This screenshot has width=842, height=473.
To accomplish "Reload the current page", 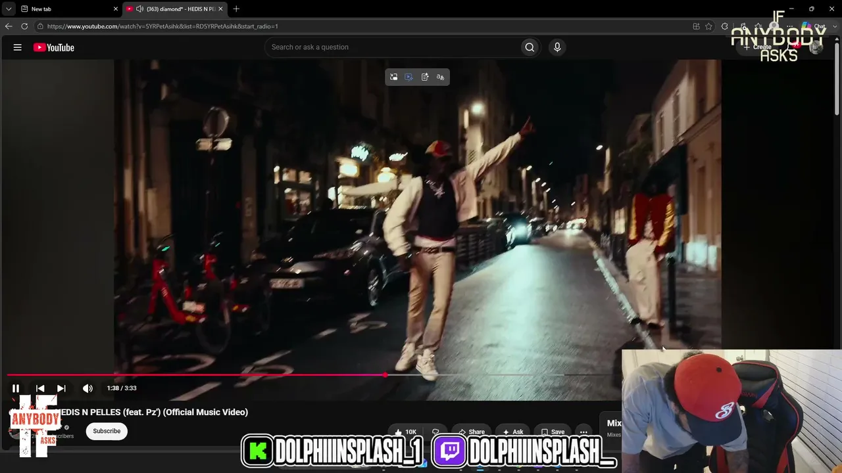I will tap(24, 26).
